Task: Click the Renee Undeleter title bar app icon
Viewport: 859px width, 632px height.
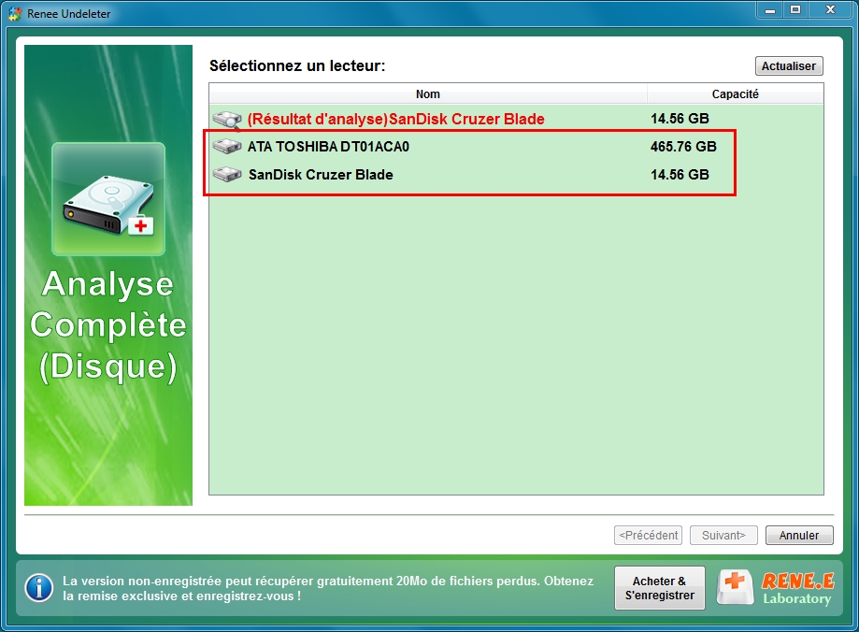Action: [14, 14]
